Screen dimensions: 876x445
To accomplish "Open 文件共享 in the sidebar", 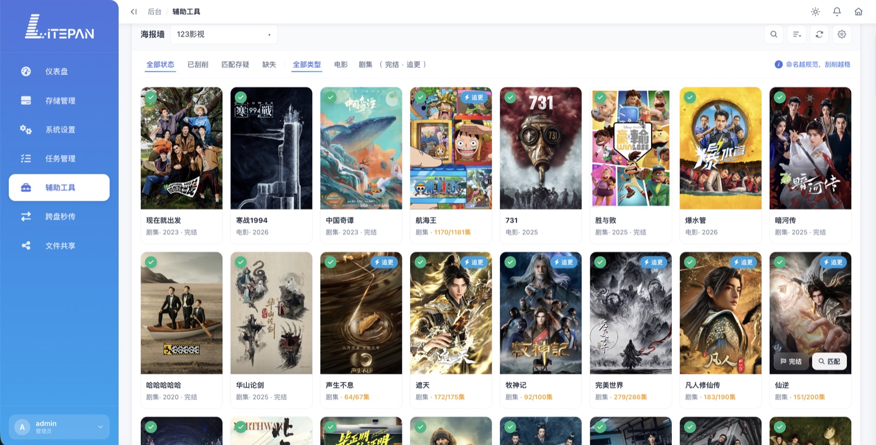I will [x=59, y=245].
